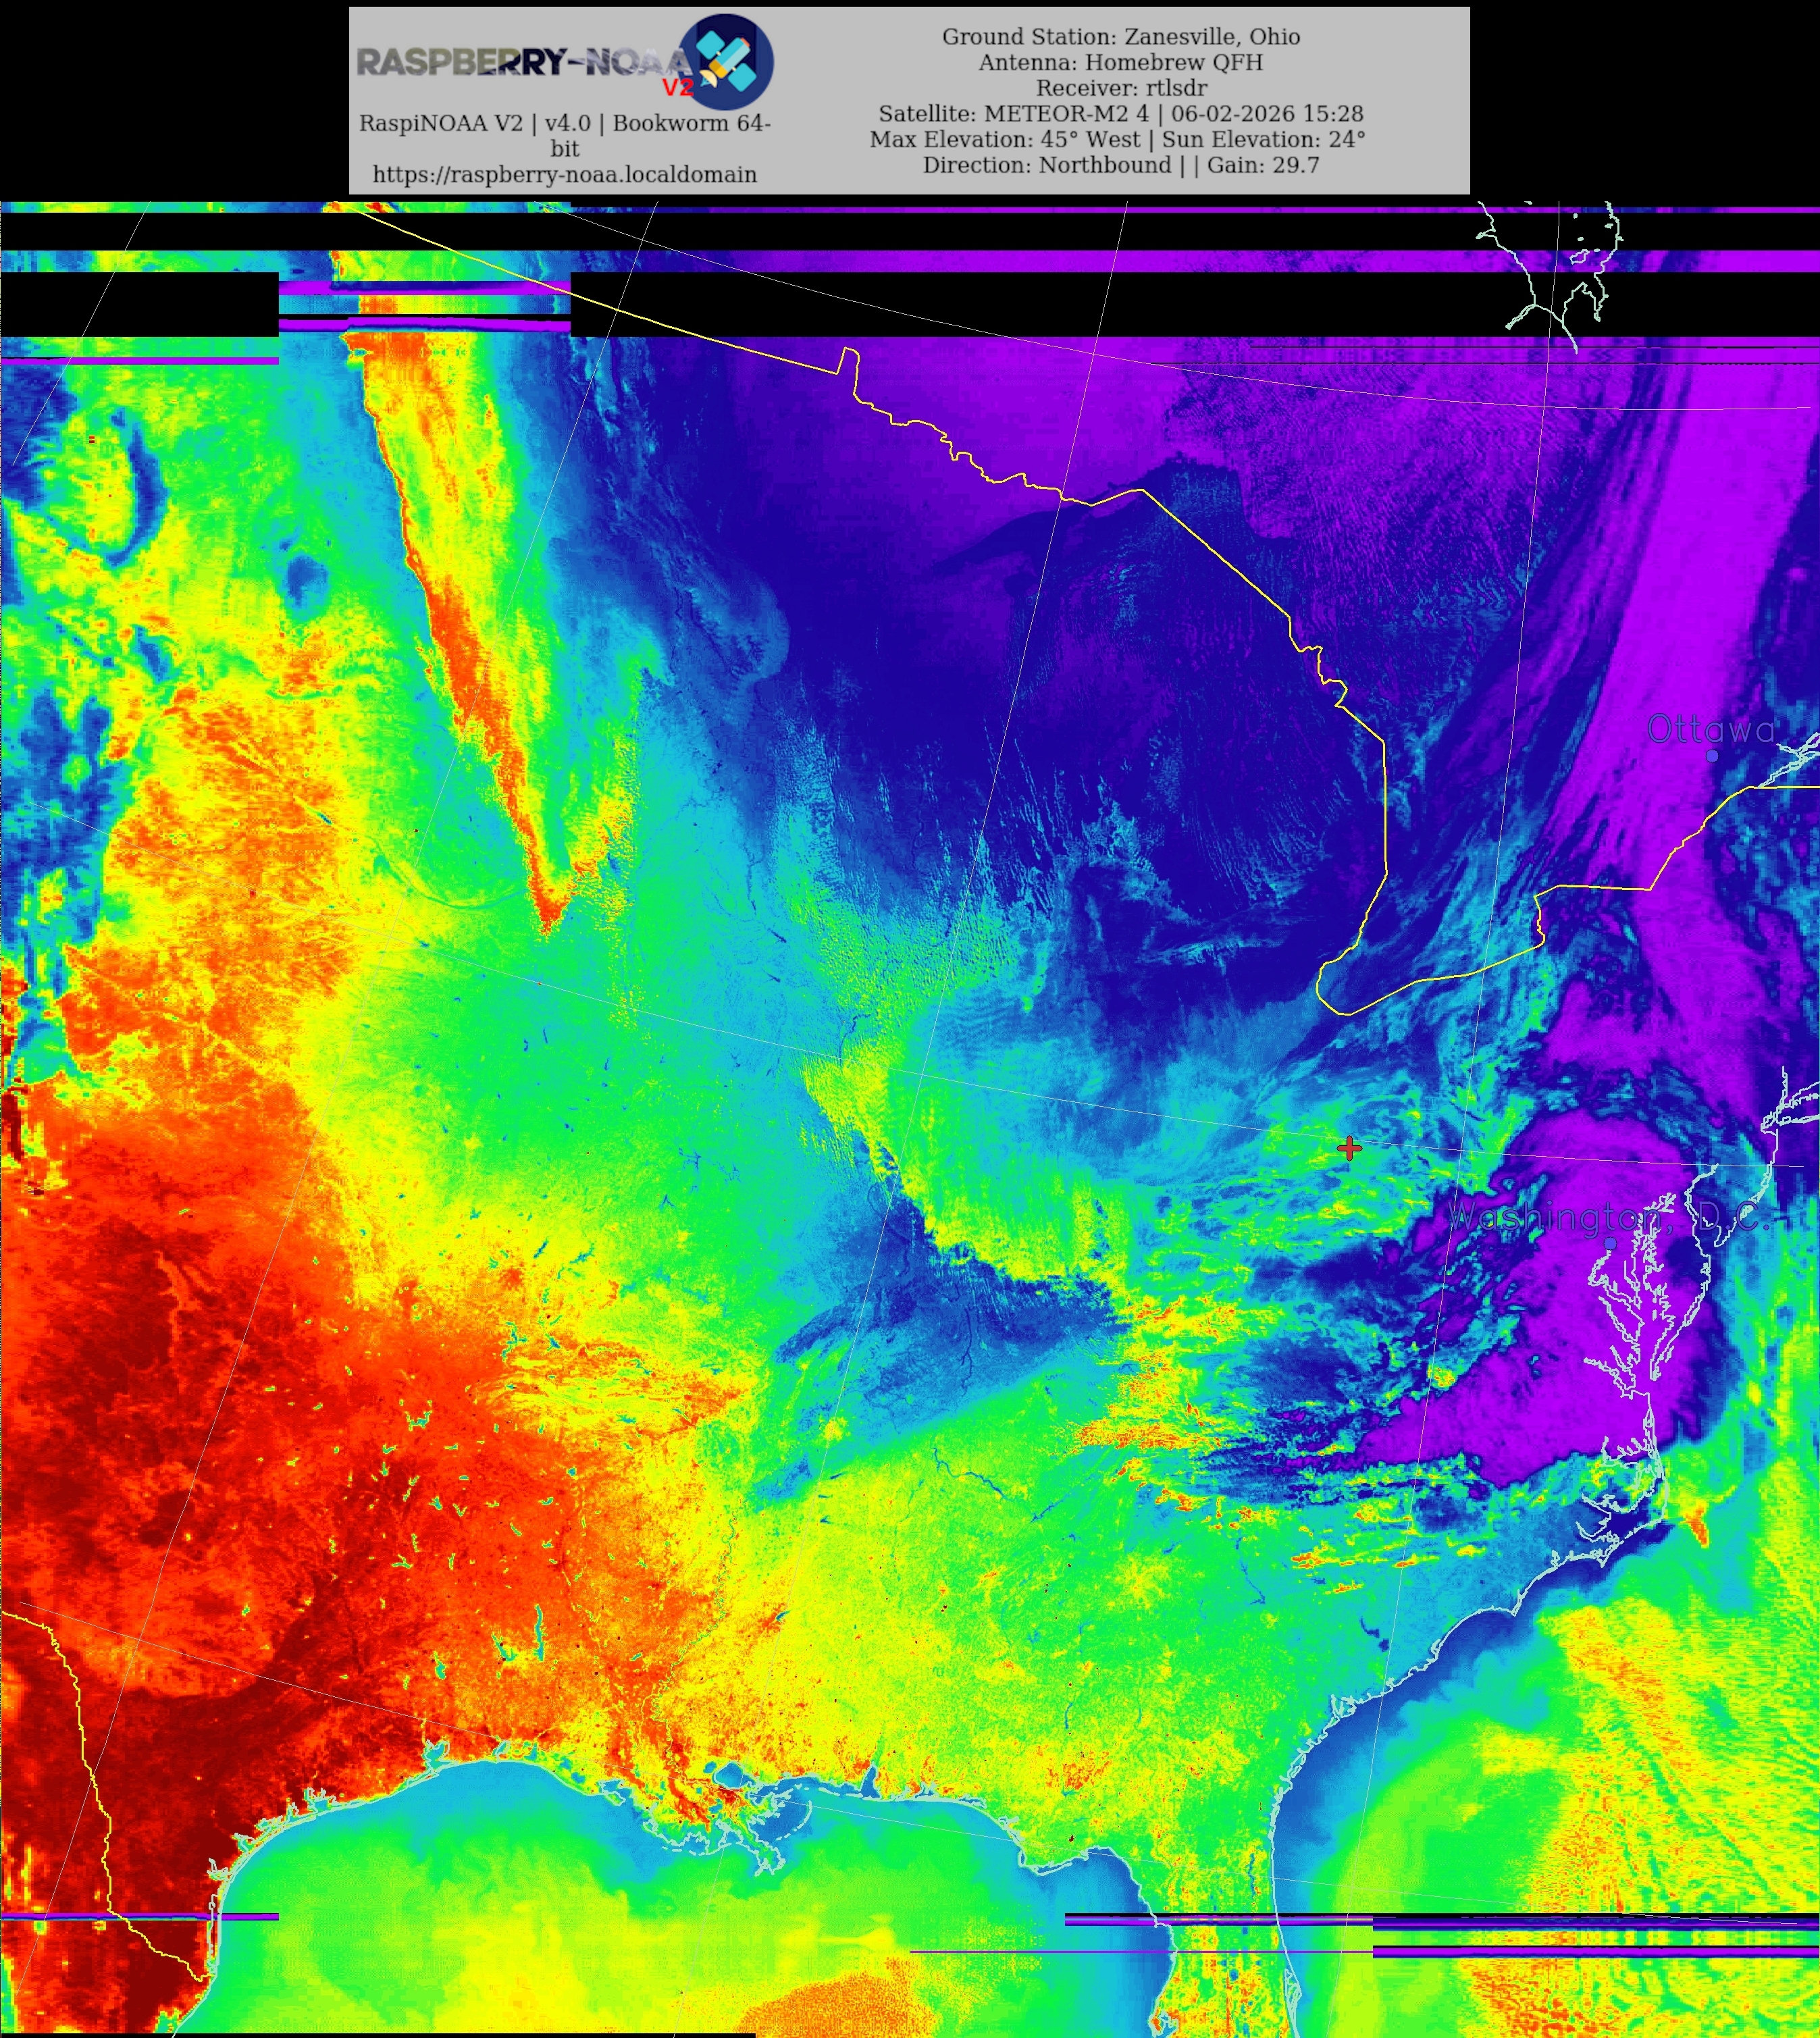Viewport: 1820px width, 2038px height.
Task: Click the RaspiNOAA V2 v4.0 version text
Action: pyautogui.click(x=564, y=124)
